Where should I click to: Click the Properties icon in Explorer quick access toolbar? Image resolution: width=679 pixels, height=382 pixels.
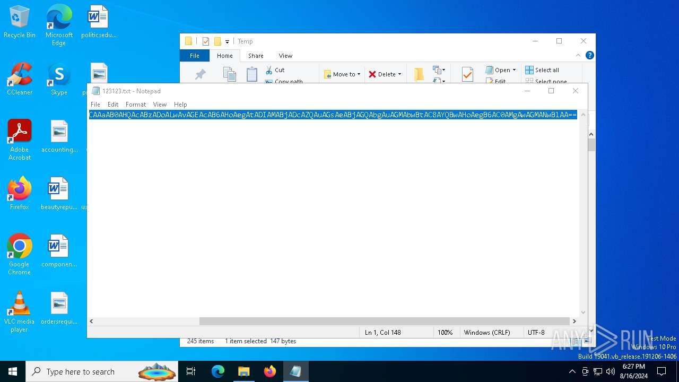click(x=206, y=41)
